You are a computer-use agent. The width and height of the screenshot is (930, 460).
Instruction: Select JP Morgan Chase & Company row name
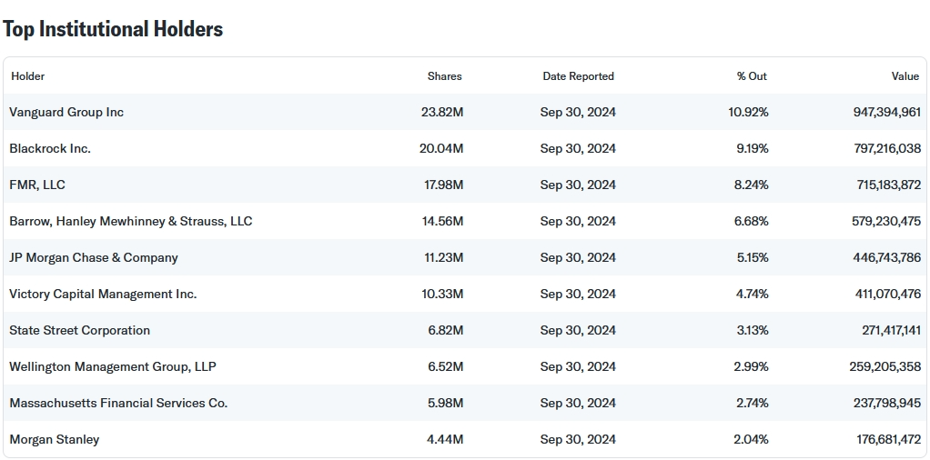(94, 257)
